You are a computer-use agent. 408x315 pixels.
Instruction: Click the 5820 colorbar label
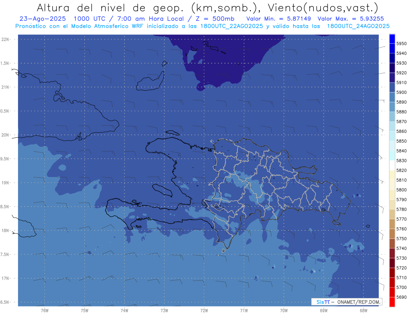point(401,170)
